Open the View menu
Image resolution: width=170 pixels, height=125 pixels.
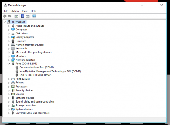25,11
